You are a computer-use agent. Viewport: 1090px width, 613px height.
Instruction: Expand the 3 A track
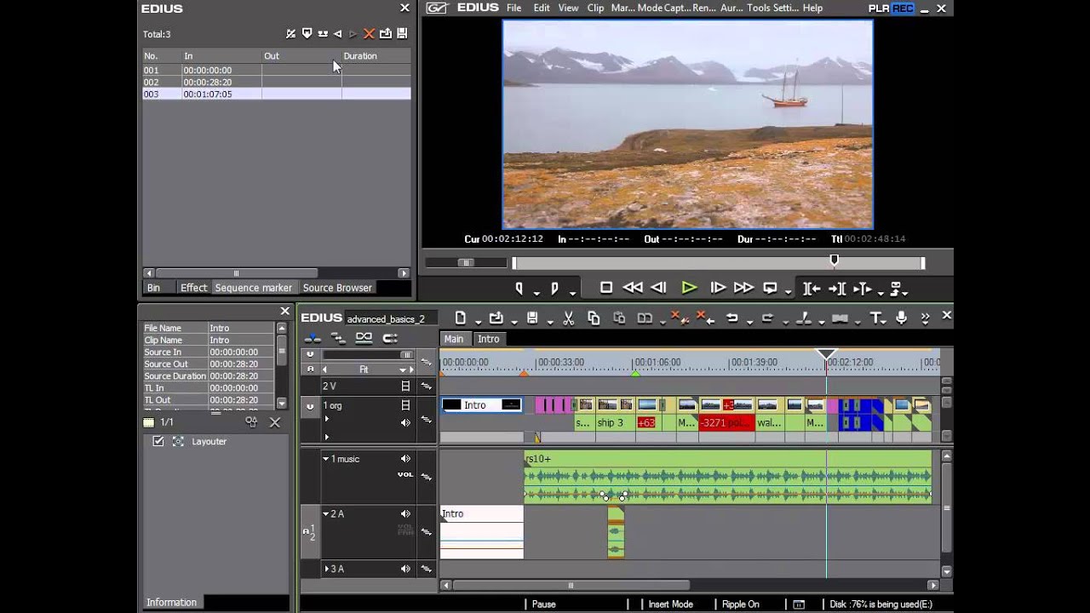(326, 569)
